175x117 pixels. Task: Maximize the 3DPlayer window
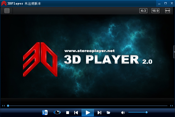tap(165, 3)
